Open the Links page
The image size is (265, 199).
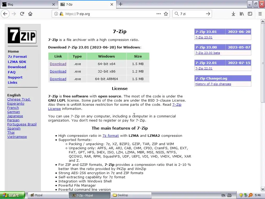12,83
